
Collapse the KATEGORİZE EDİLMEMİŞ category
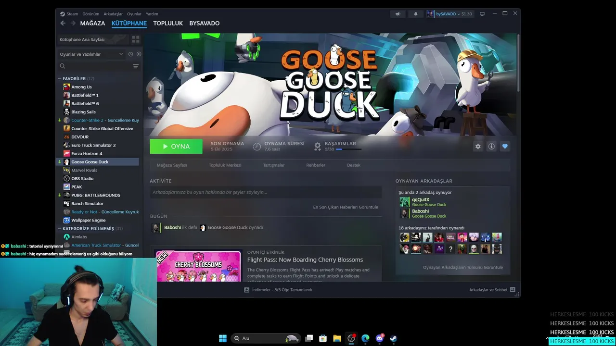pyautogui.click(x=60, y=228)
